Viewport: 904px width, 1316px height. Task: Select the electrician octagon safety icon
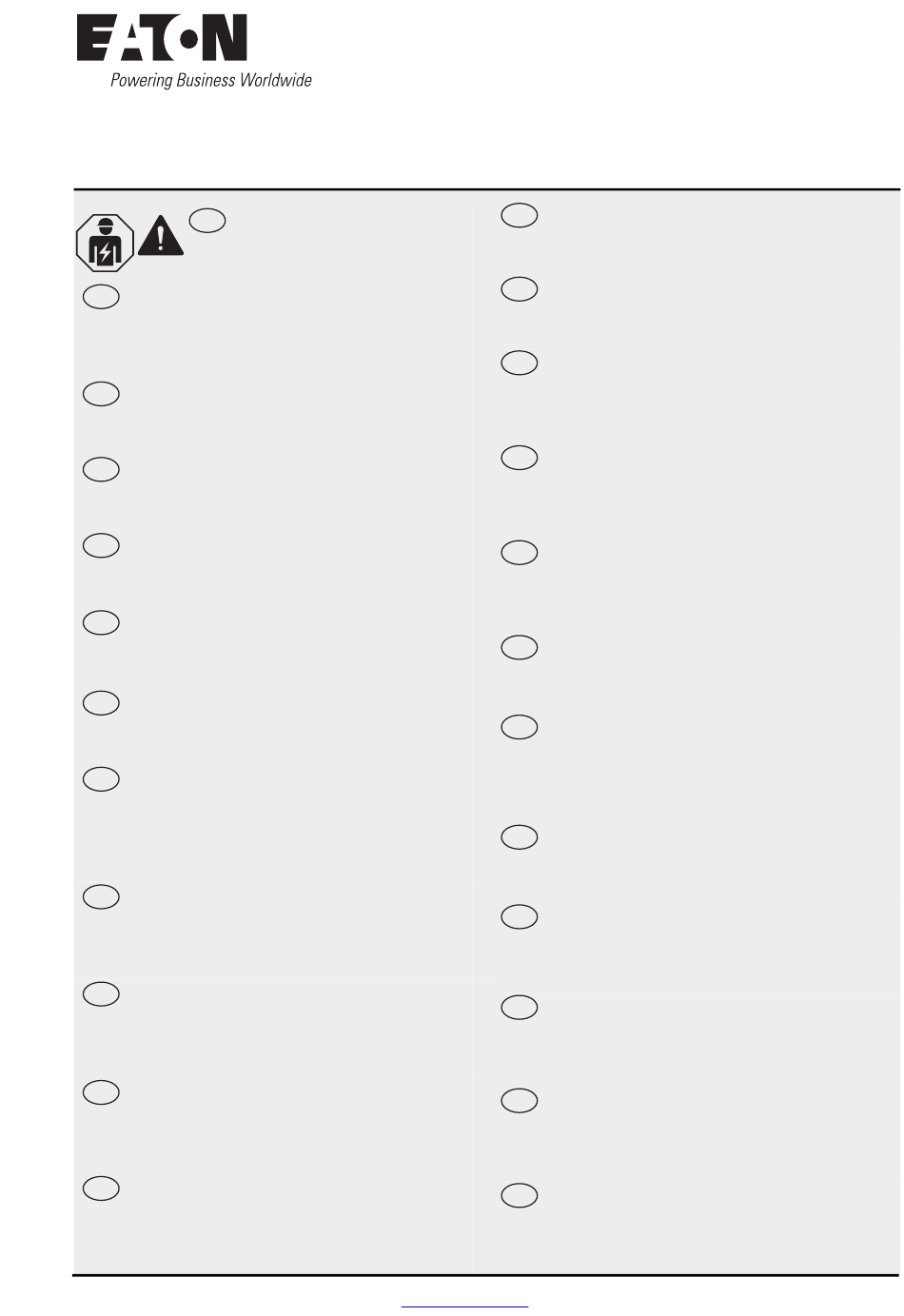[105, 243]
